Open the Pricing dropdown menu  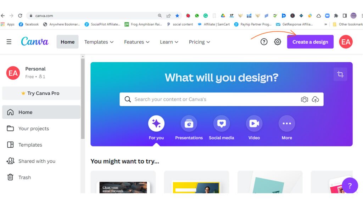coord(199,42)
